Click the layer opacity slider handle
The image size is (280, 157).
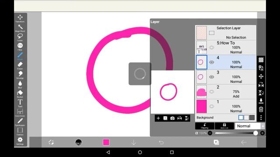click(255, 133)
